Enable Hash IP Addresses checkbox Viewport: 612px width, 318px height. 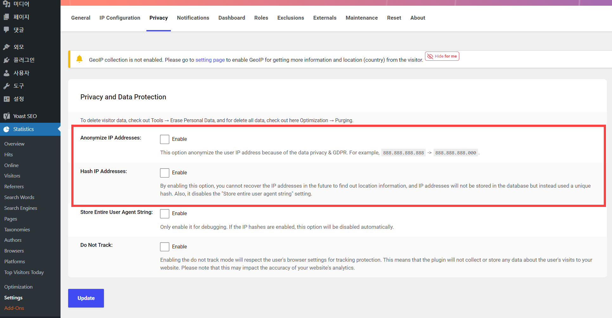click(x=164, y=173)
